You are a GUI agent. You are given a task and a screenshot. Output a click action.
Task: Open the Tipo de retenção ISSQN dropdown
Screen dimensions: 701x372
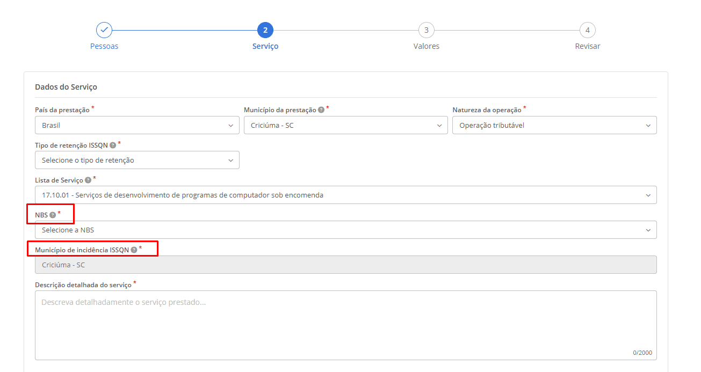(137, 160)
